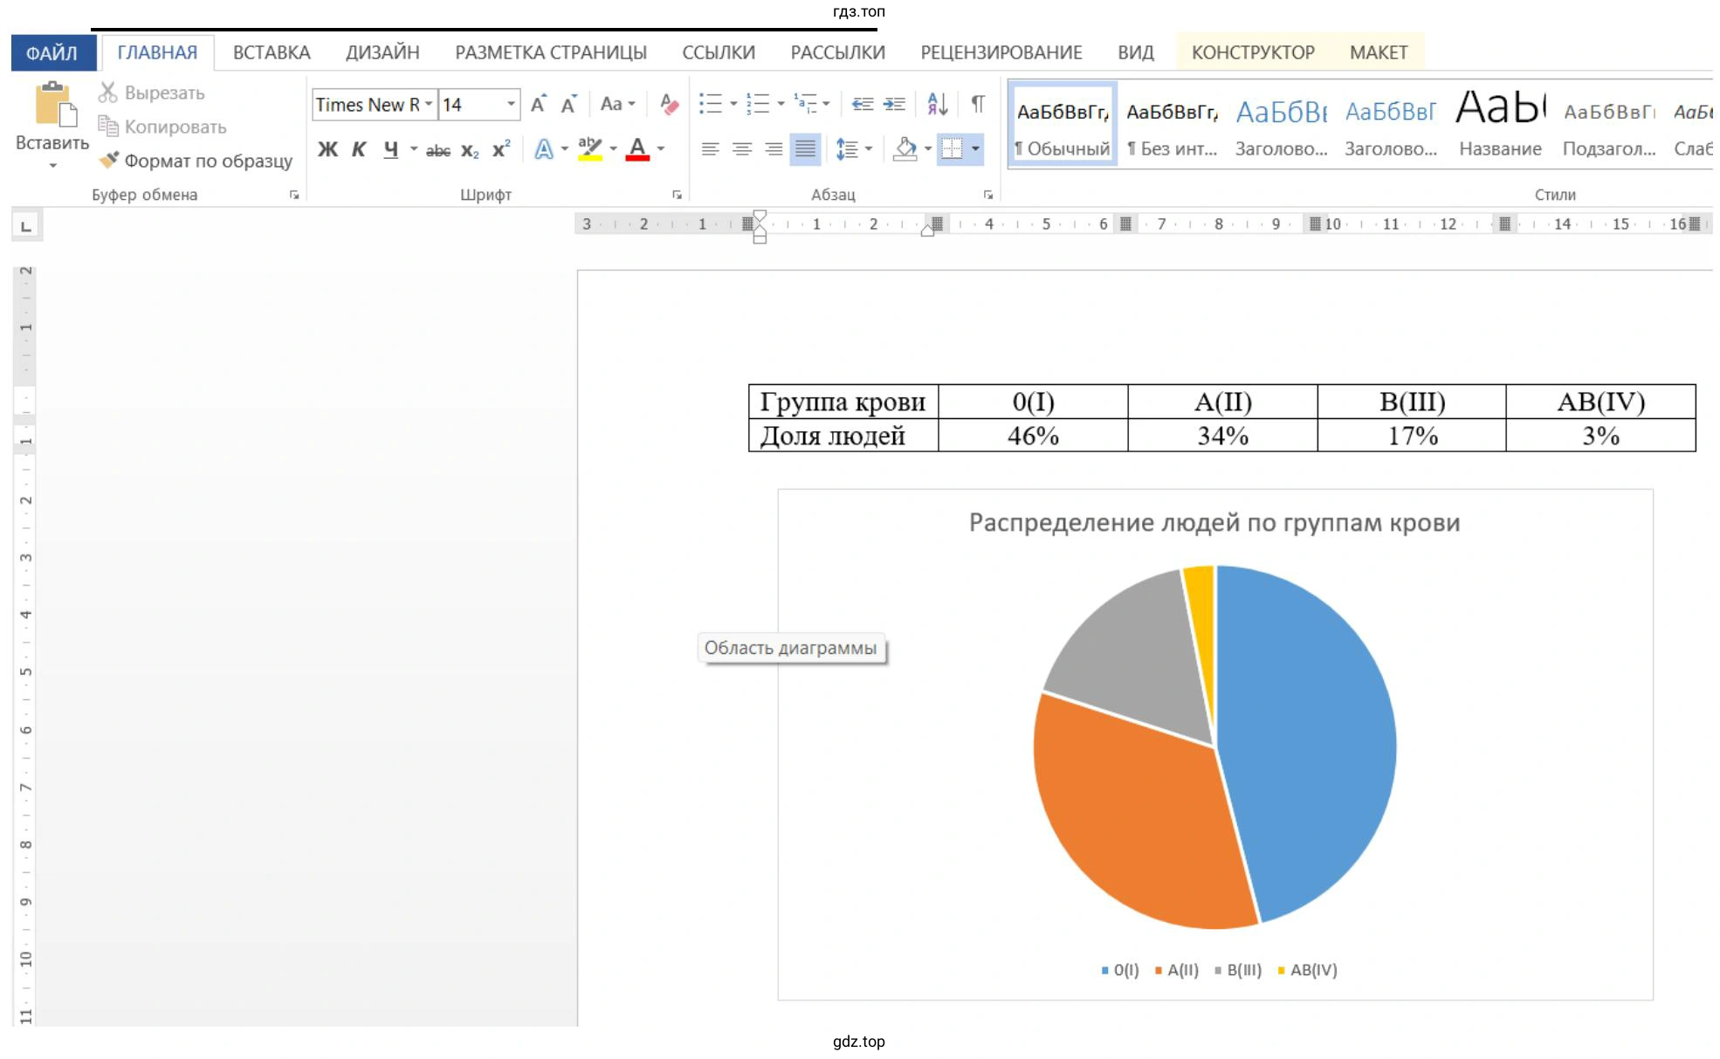Click the red font color A
Screen dimensions: 1720x1059
tap(638, 149)
